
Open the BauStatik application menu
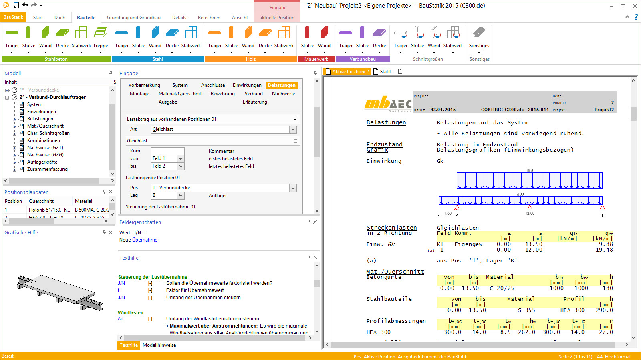pos(13,17)
